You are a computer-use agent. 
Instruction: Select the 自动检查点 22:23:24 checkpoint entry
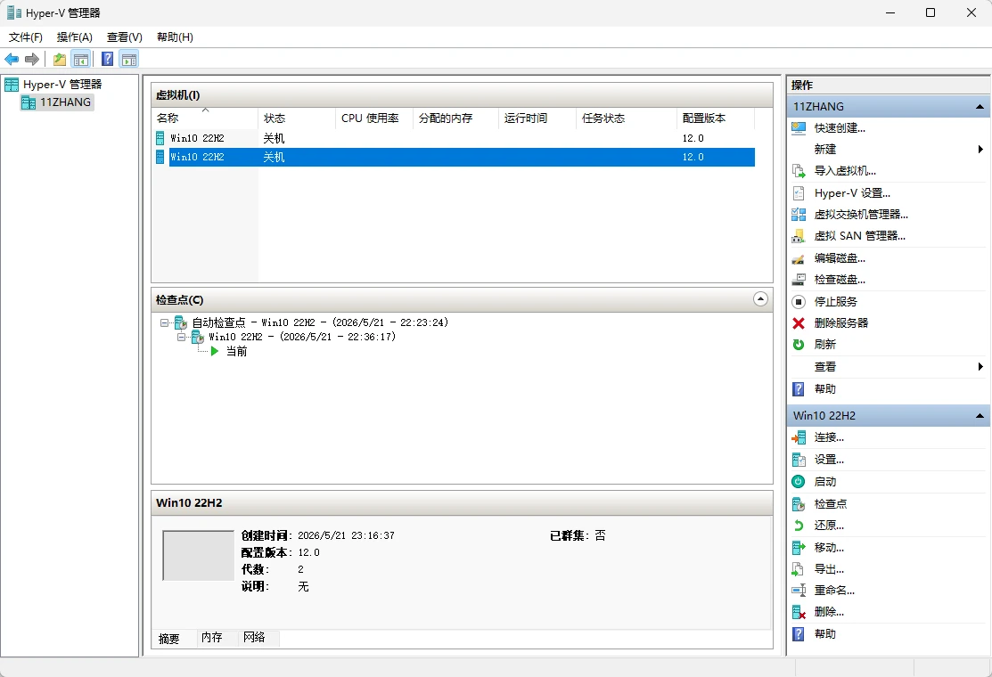click(320, 323)
